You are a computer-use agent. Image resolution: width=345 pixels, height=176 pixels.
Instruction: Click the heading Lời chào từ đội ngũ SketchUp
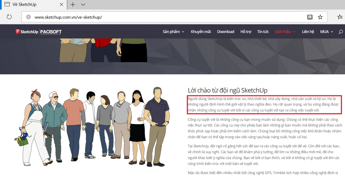click(x=227, y=90)
